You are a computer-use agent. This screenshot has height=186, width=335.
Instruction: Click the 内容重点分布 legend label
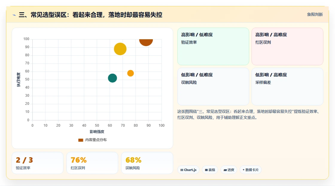tap(96, 140)
